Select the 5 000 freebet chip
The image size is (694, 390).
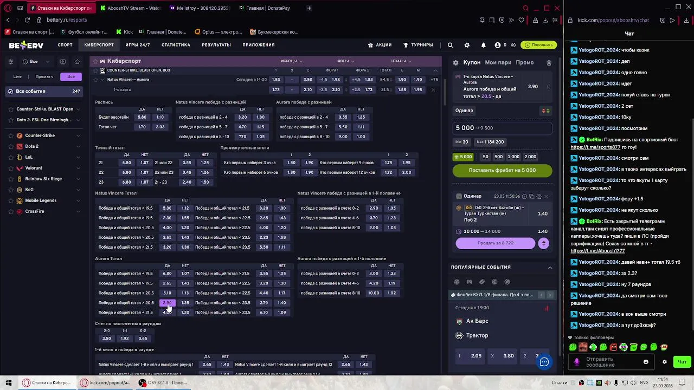(463, 157)
